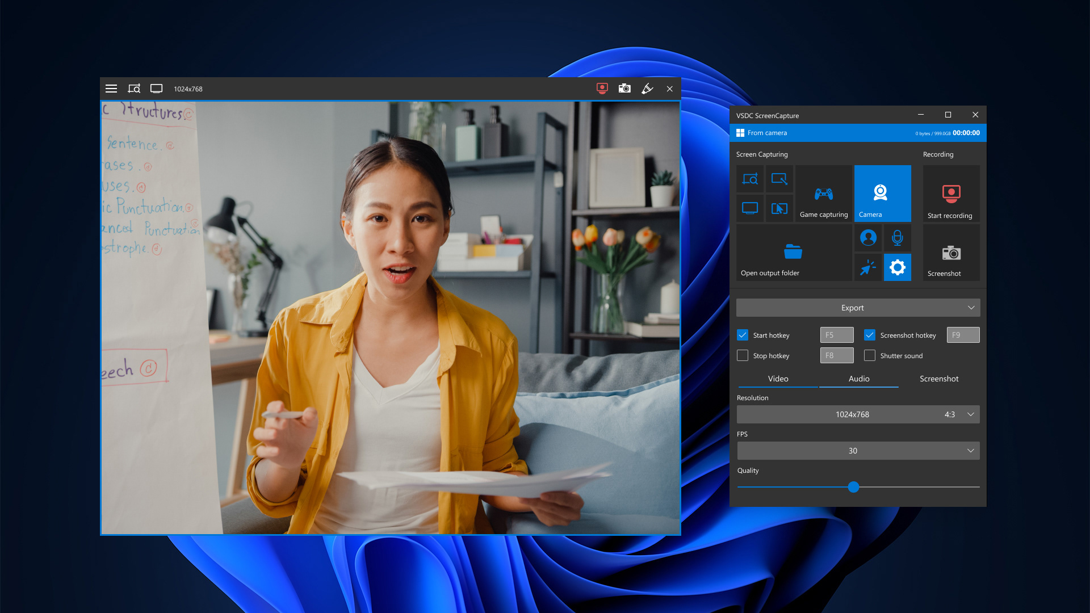This screenshot has height=613, width=1090.
Task: Enable the Shutter sound checkbox
Action: point(869,355)
